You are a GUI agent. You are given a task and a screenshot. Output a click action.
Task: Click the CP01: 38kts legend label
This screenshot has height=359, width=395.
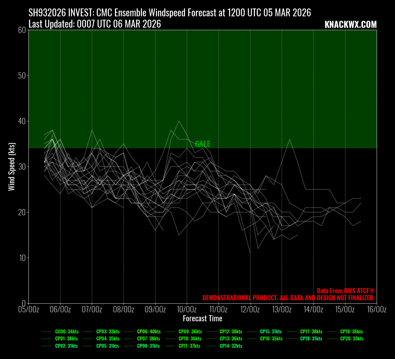pyautogui.click(x=66, y=338)
